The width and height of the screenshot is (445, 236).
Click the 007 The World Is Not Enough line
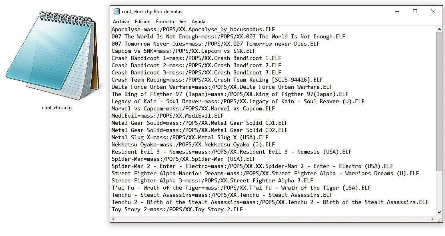click(228, 36)
